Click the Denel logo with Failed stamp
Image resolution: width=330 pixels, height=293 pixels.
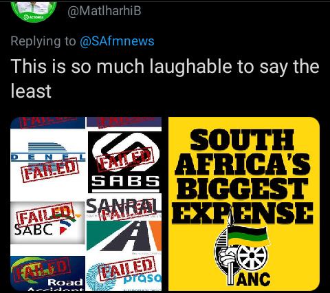48,162
